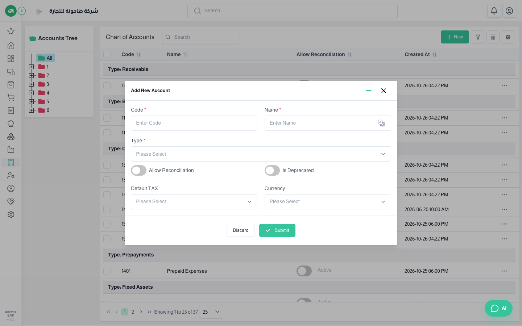The image size is (522, 326).
Task: Open the handshake heart sidebar icon
Action: (x=11, y=201)
